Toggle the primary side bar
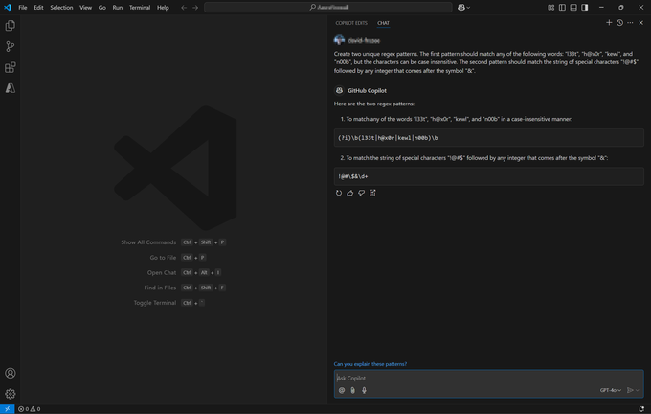Viewport: 651px width, 414px height. (x=562, y=8)
